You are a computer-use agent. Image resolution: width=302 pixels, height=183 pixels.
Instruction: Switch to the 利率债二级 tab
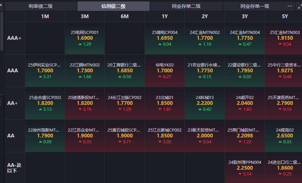41,6
